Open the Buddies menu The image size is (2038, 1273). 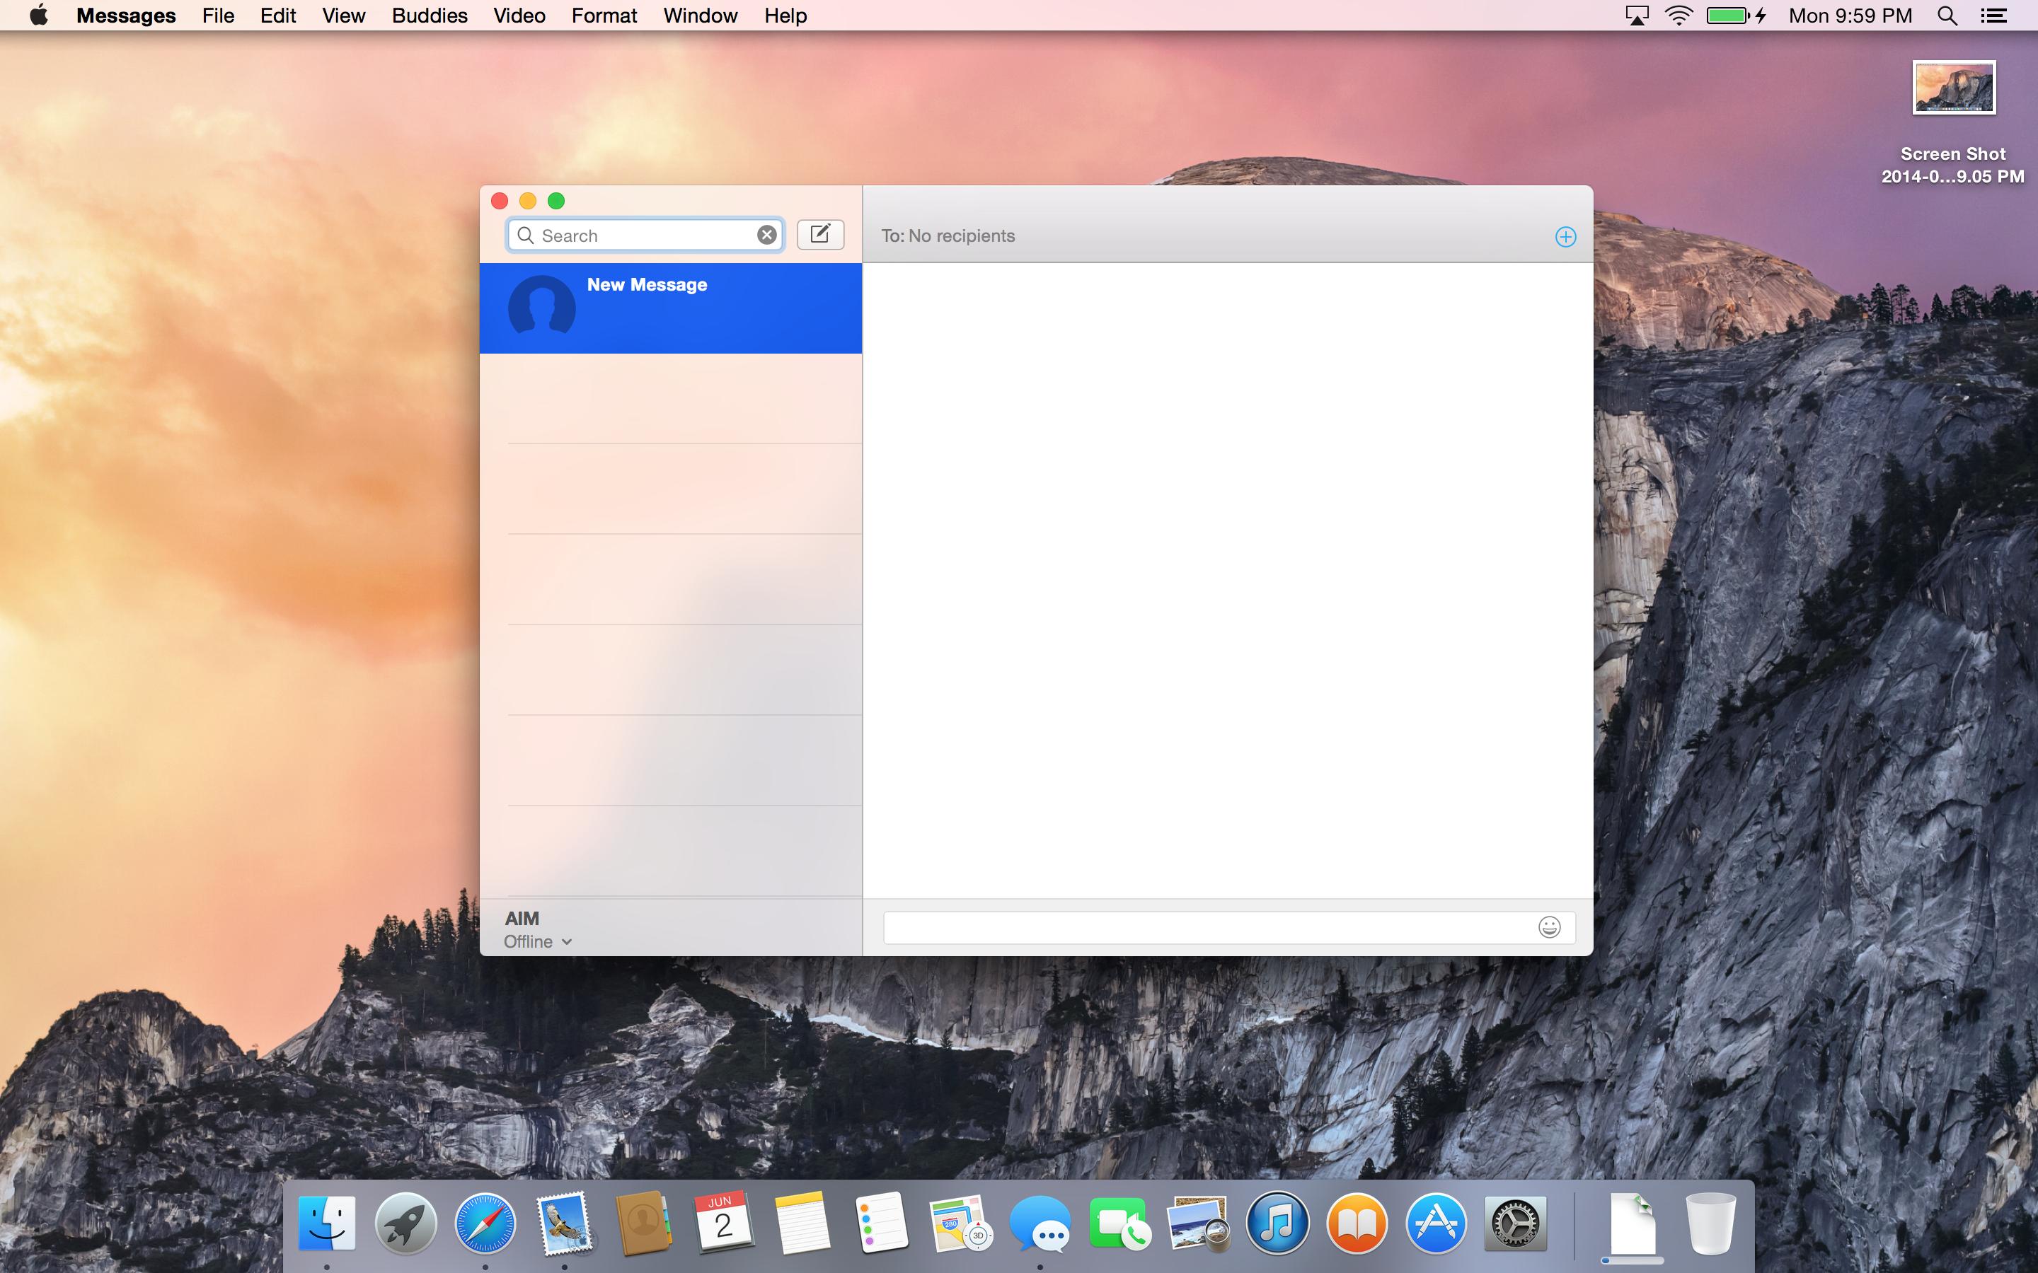click(x=430, y=15)
